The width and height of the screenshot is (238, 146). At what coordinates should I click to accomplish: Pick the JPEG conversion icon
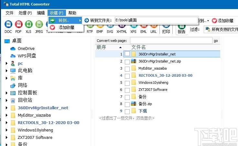(39, 24)
